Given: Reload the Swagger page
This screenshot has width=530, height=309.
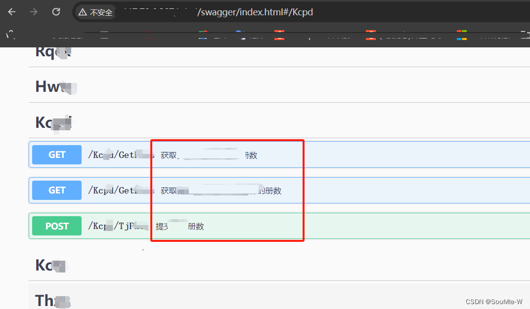Looking at the screenshot, I should [56, 12].
